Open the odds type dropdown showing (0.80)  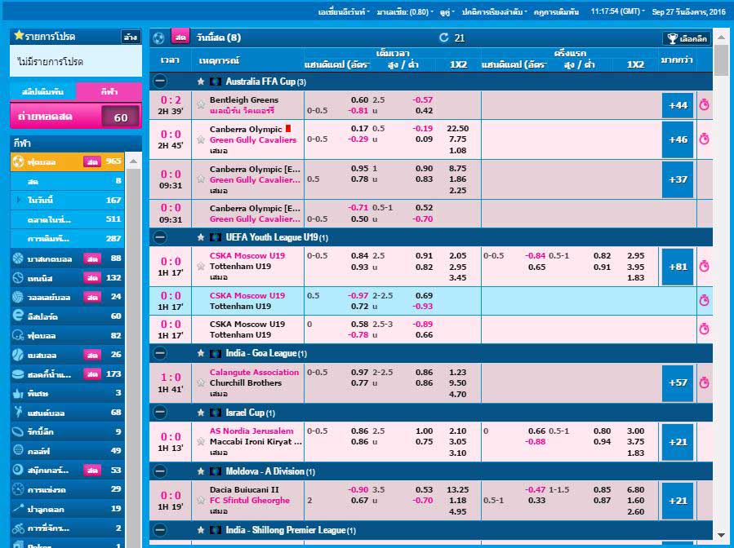pyautogui.click(x=405, y=11)
